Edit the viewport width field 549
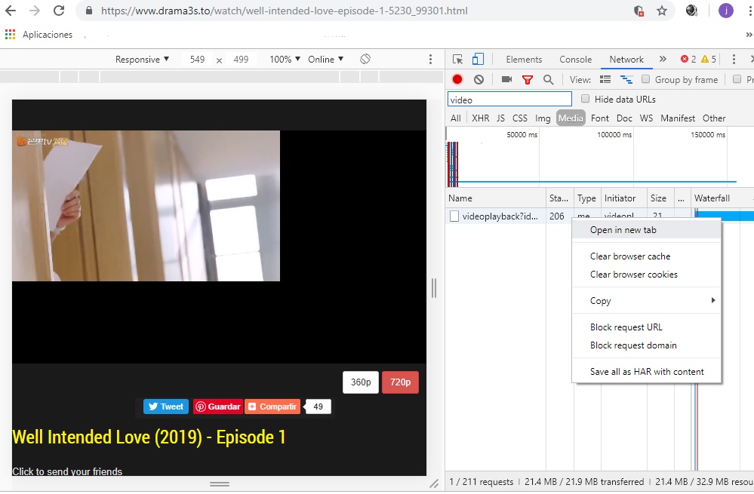754x494 pixels. coord(197,59)
